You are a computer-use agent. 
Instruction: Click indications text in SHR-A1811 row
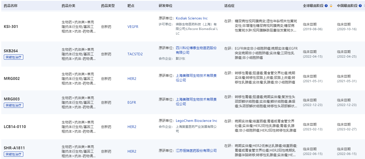click(x=266, y=150)
